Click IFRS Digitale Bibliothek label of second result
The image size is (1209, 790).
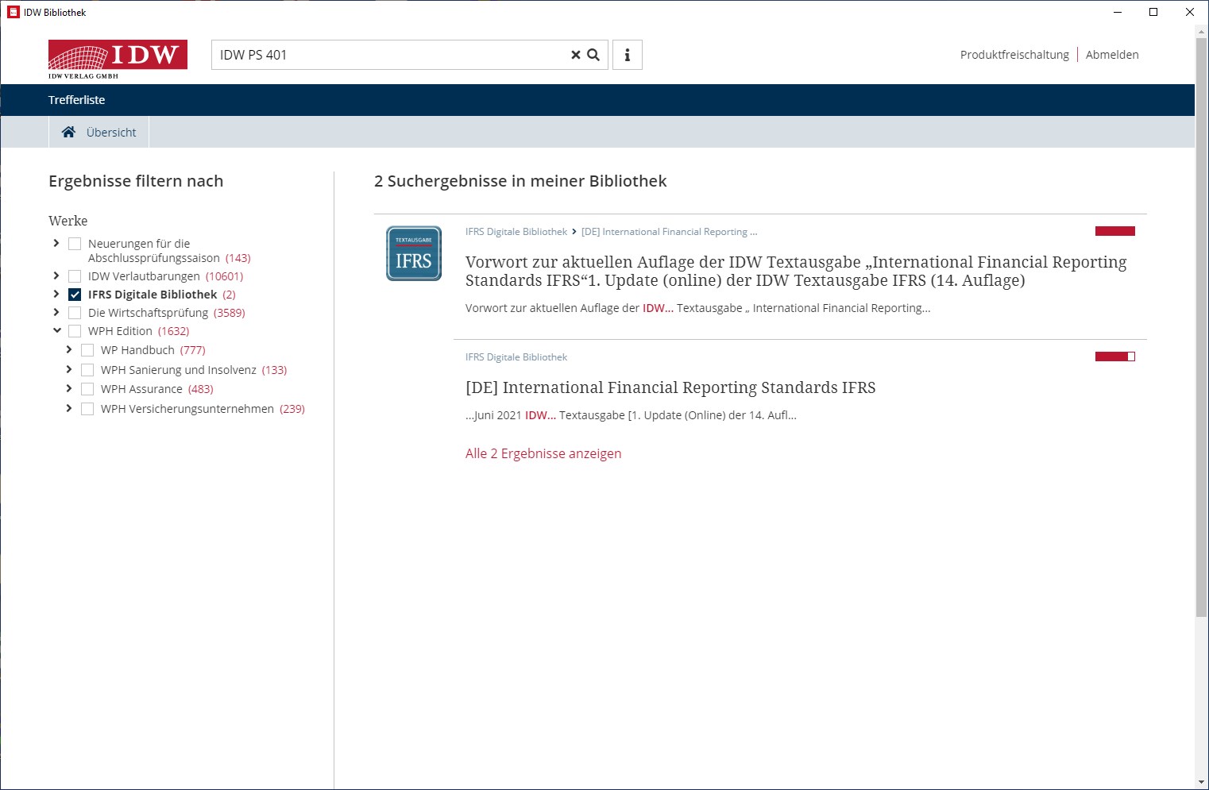[x=516, y=357]
